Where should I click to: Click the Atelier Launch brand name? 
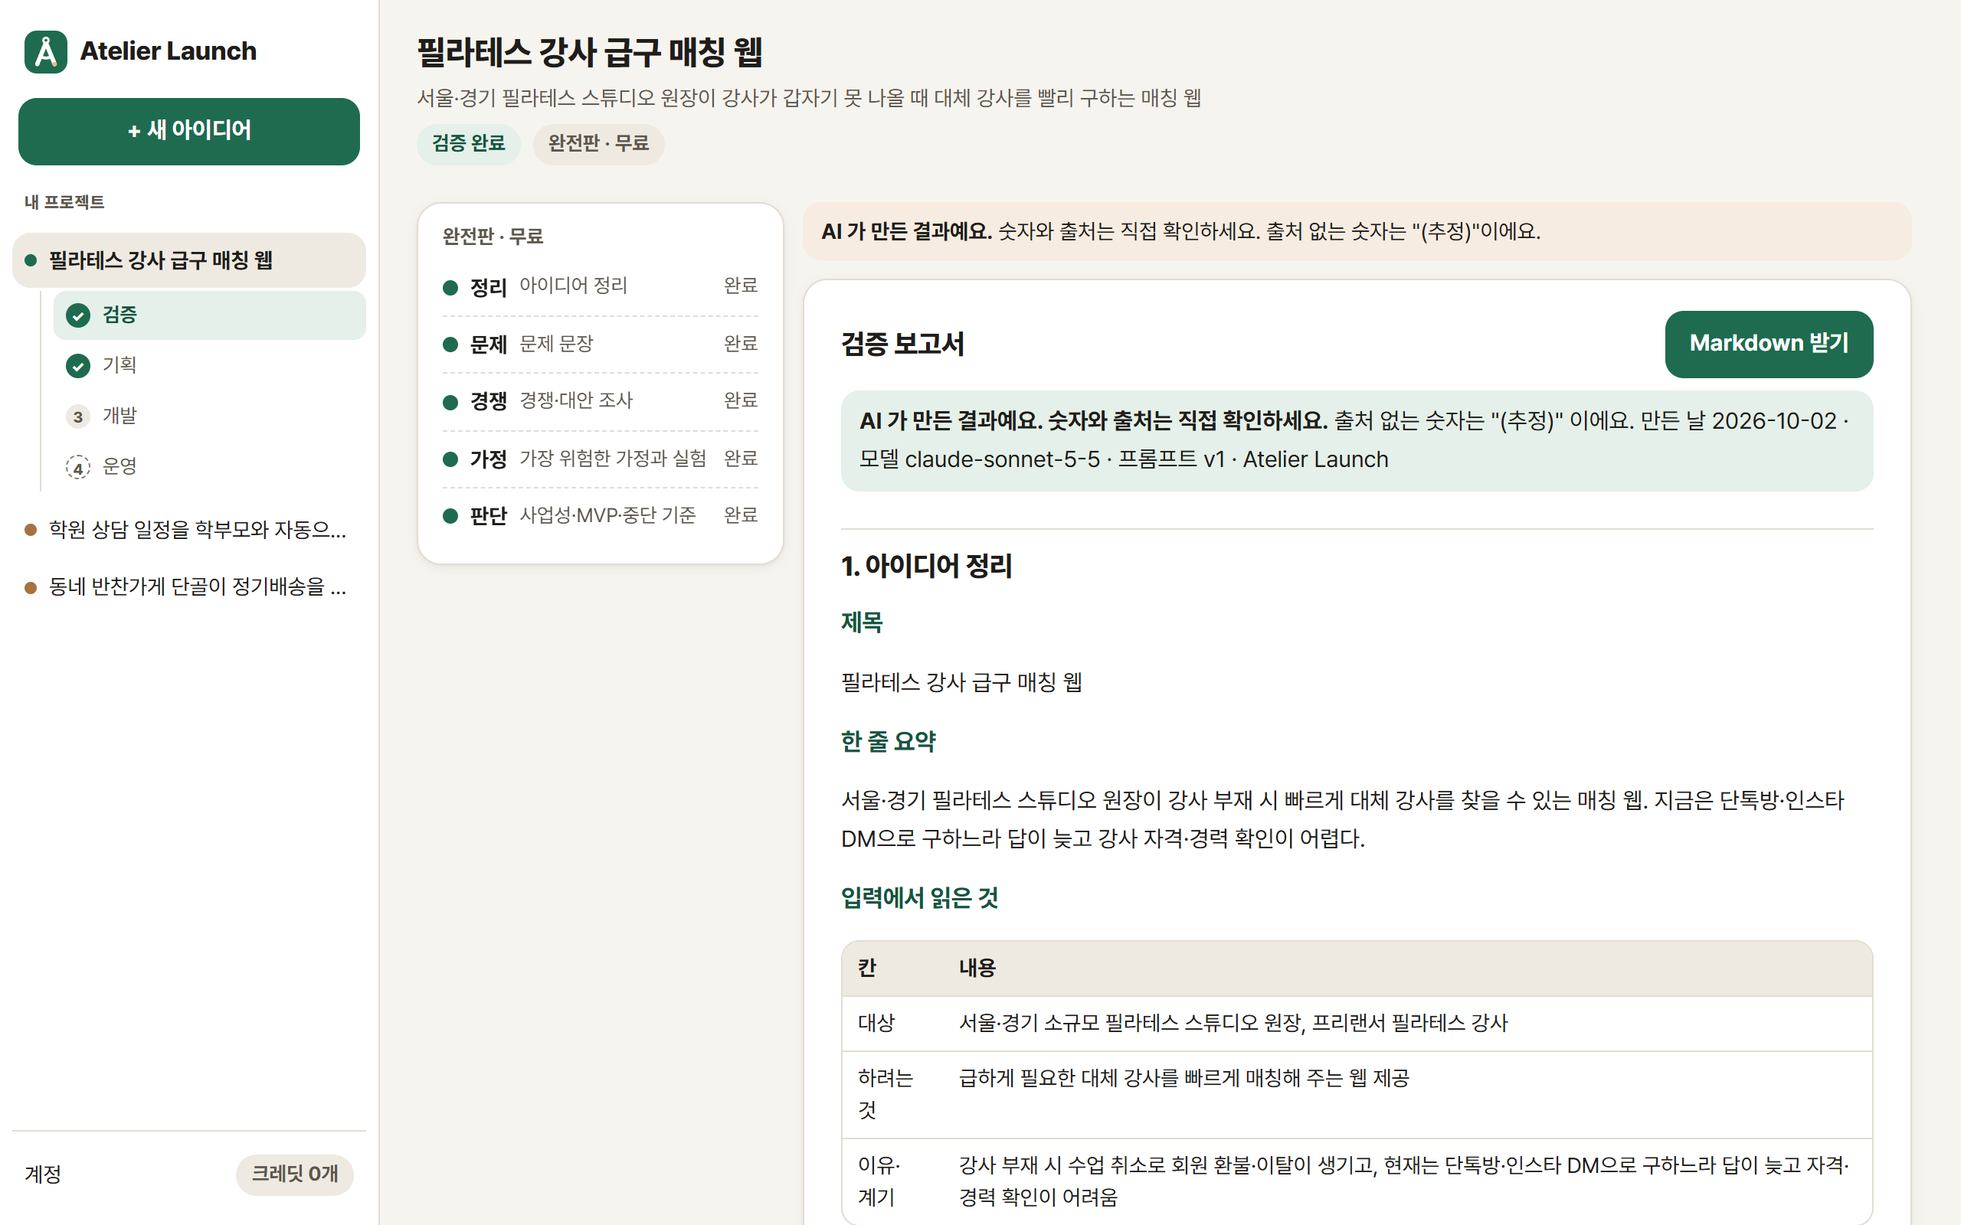point(168,52)
